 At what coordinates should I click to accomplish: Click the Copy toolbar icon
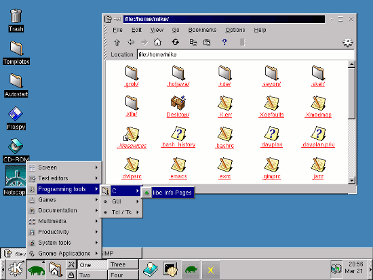coord(193,42)
